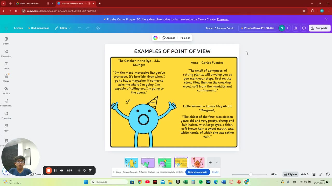Close the Canva Pro promo banner

coord(326,19)
